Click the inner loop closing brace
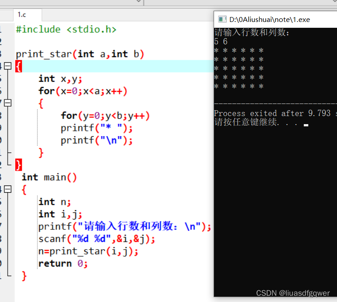Screen dimensions: 337x302 coord(41,153)
